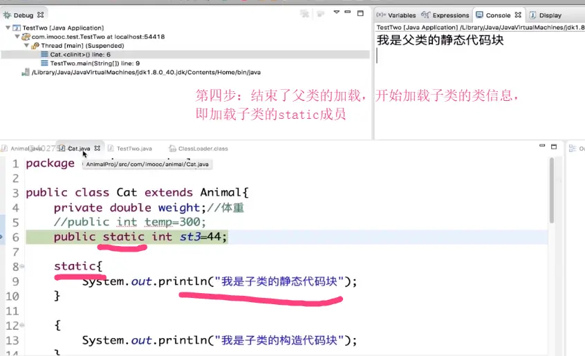The width and height of the screenshot is (585, 356).
Task: Close the Cat.java editor tab
Action: [98, 148]
